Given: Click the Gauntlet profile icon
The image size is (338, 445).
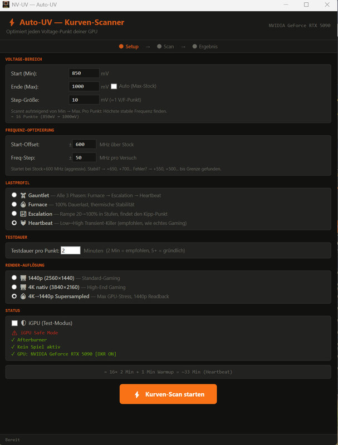Looking at the screenshot, I should (23, 195).
